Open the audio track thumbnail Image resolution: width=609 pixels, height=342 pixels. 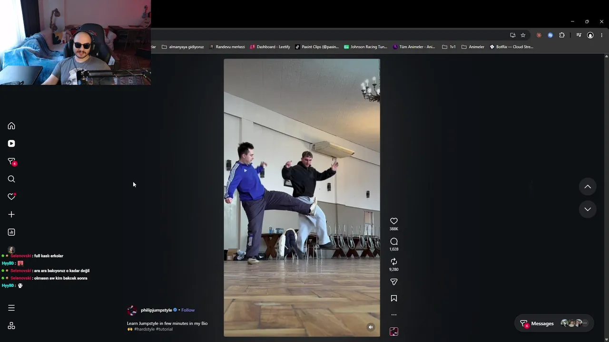(x=394, y=332)
